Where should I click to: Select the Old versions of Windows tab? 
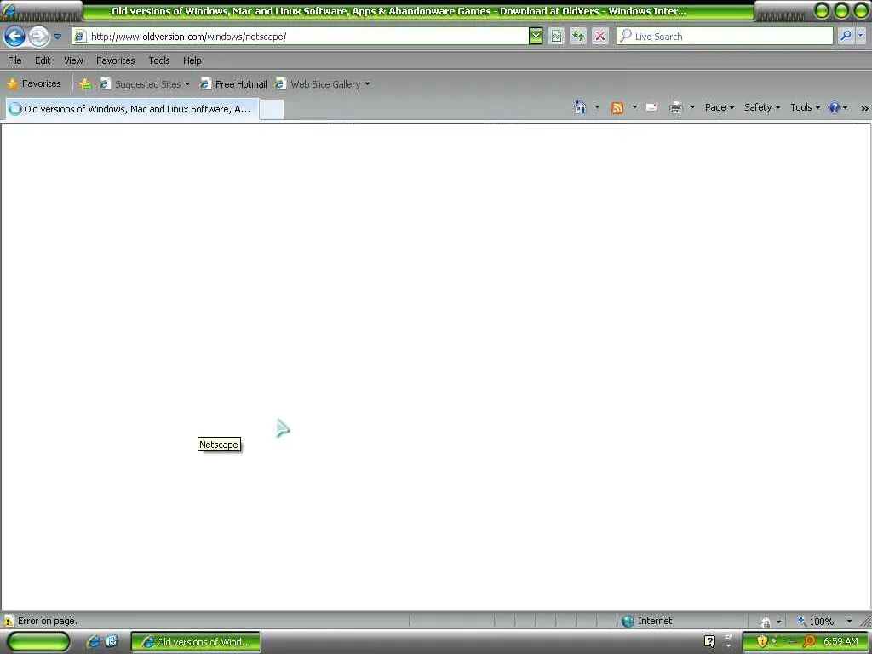(x=132, y=109)
